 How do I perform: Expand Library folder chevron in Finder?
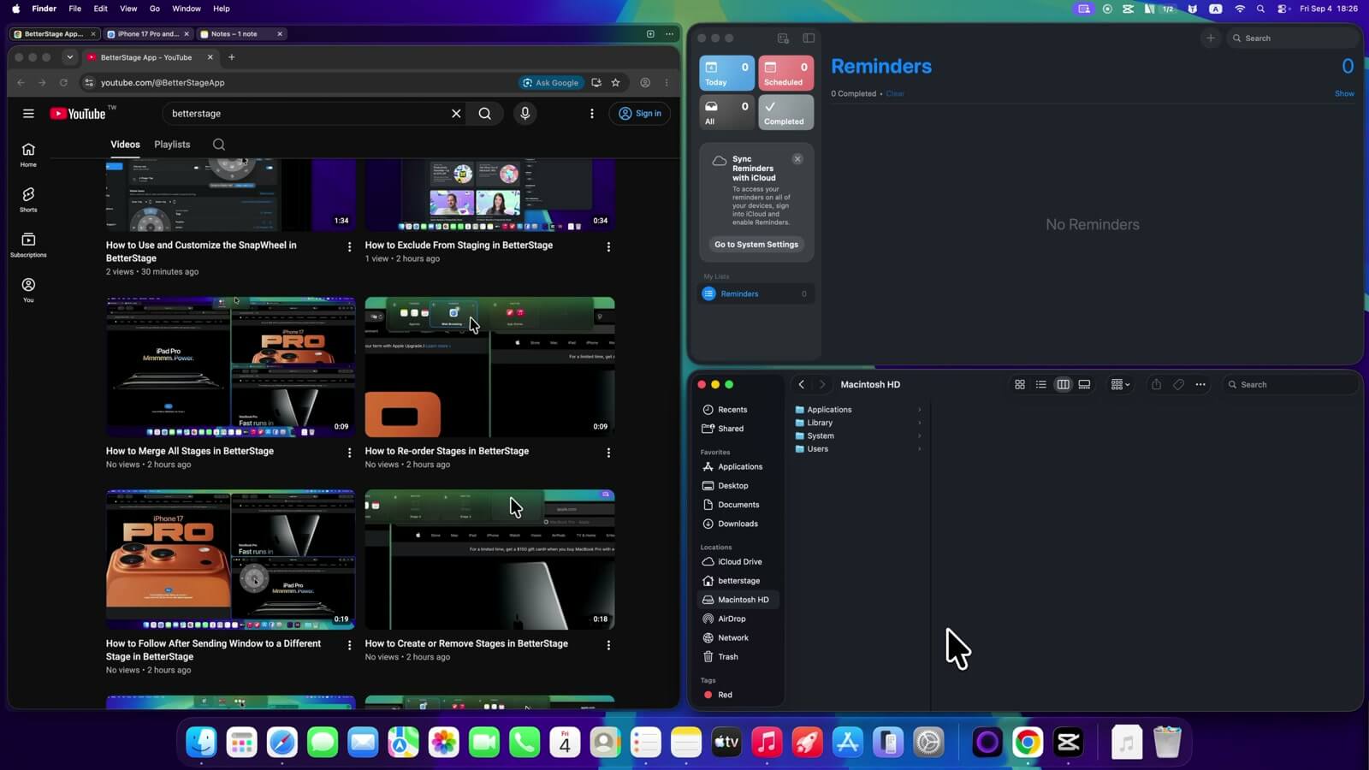click(920, 423)
